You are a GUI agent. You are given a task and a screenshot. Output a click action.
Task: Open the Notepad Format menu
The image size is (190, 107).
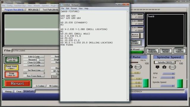coord(74,9)
